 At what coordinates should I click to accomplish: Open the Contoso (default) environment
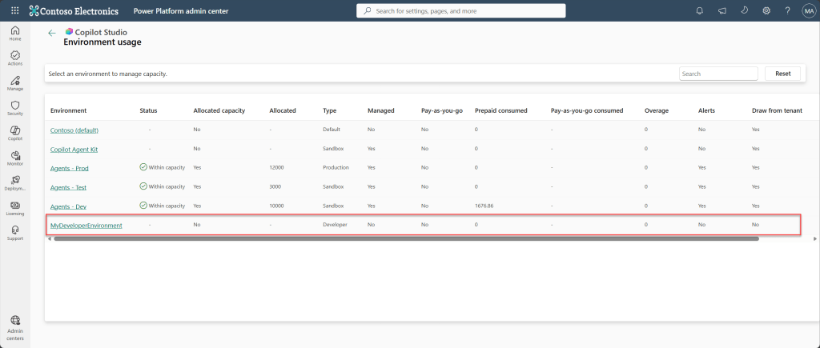tap(74, 130)
